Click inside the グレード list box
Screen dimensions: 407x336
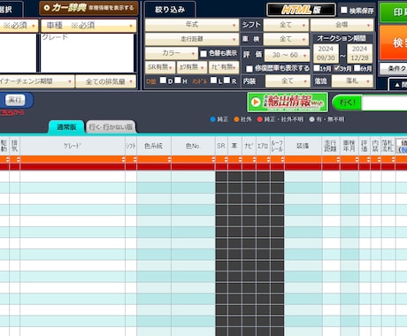click(x=88, y=53)
